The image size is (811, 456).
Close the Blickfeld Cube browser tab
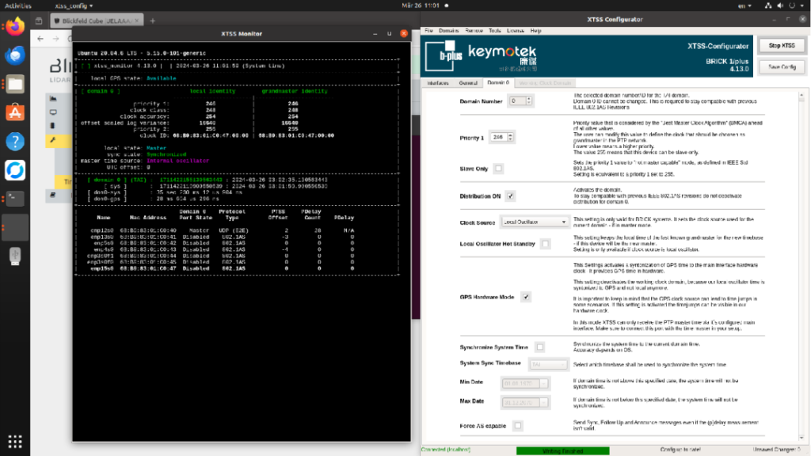click(x=136, y=21)
